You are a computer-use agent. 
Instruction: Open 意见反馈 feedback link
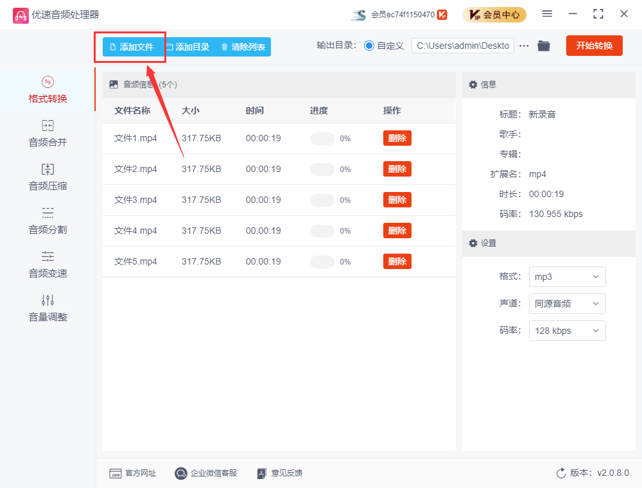pos(280,473)
